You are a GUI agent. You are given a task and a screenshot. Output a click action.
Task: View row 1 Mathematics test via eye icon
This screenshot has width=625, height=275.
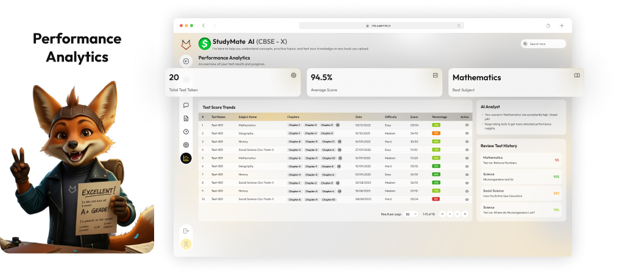(467, 125)
